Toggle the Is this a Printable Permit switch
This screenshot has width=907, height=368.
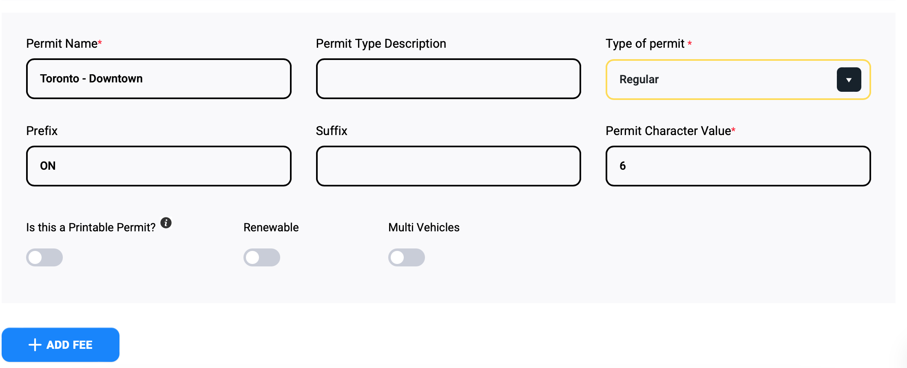44,257
